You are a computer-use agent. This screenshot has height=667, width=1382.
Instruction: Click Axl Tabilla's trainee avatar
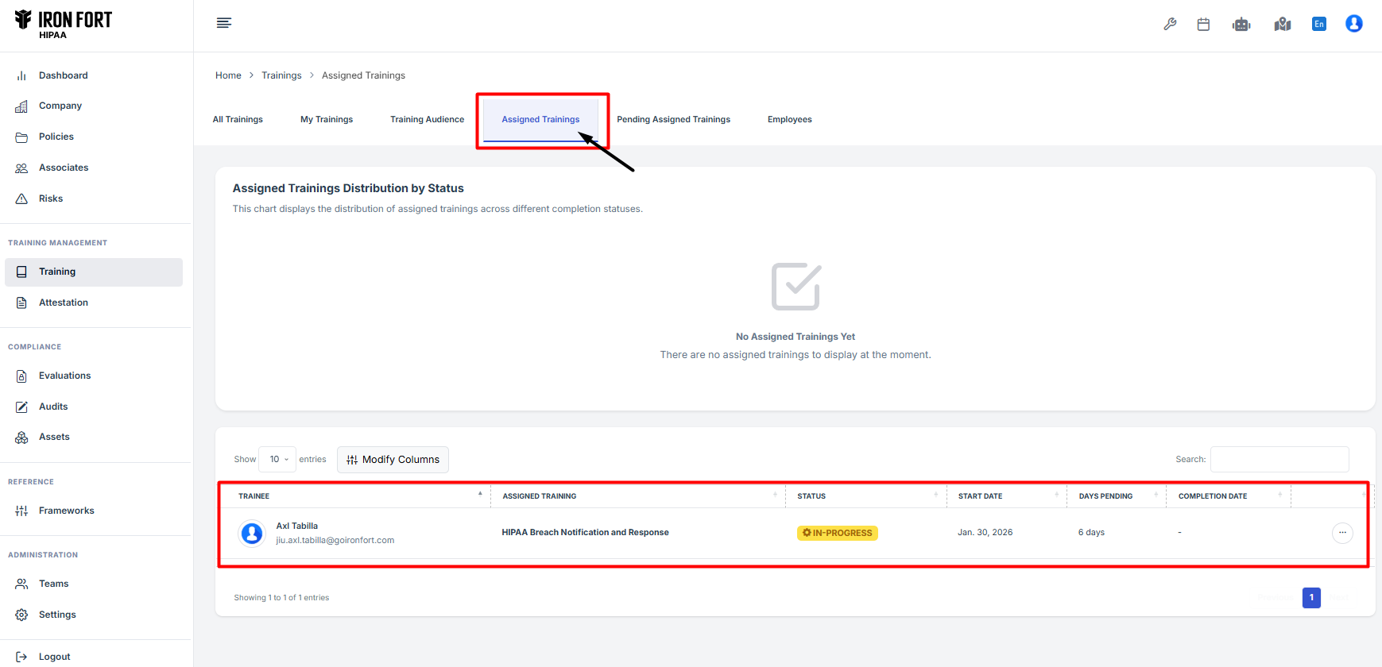pyautogui.click(x=252, y=534)
